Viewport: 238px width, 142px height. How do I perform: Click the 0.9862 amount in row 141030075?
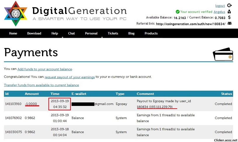pos(30,132)
